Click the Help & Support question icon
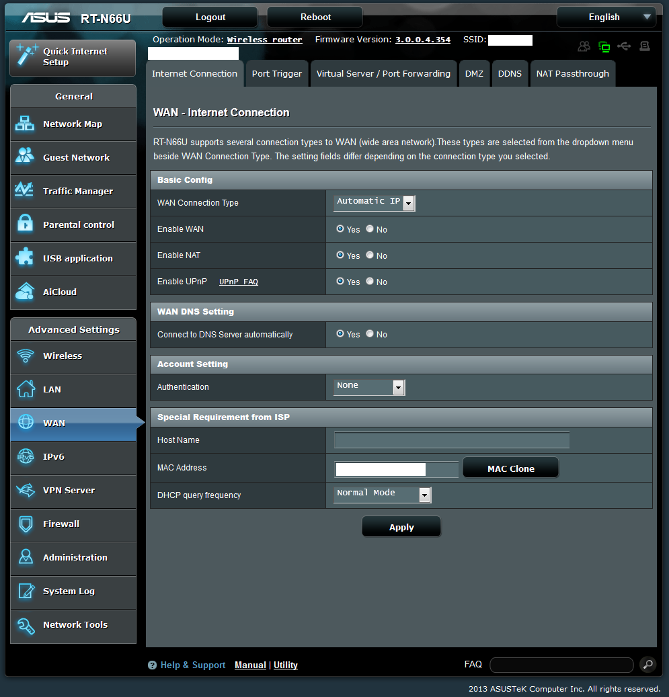The width and height of the screenshot is (669, 697). click(x=152, y=665)
